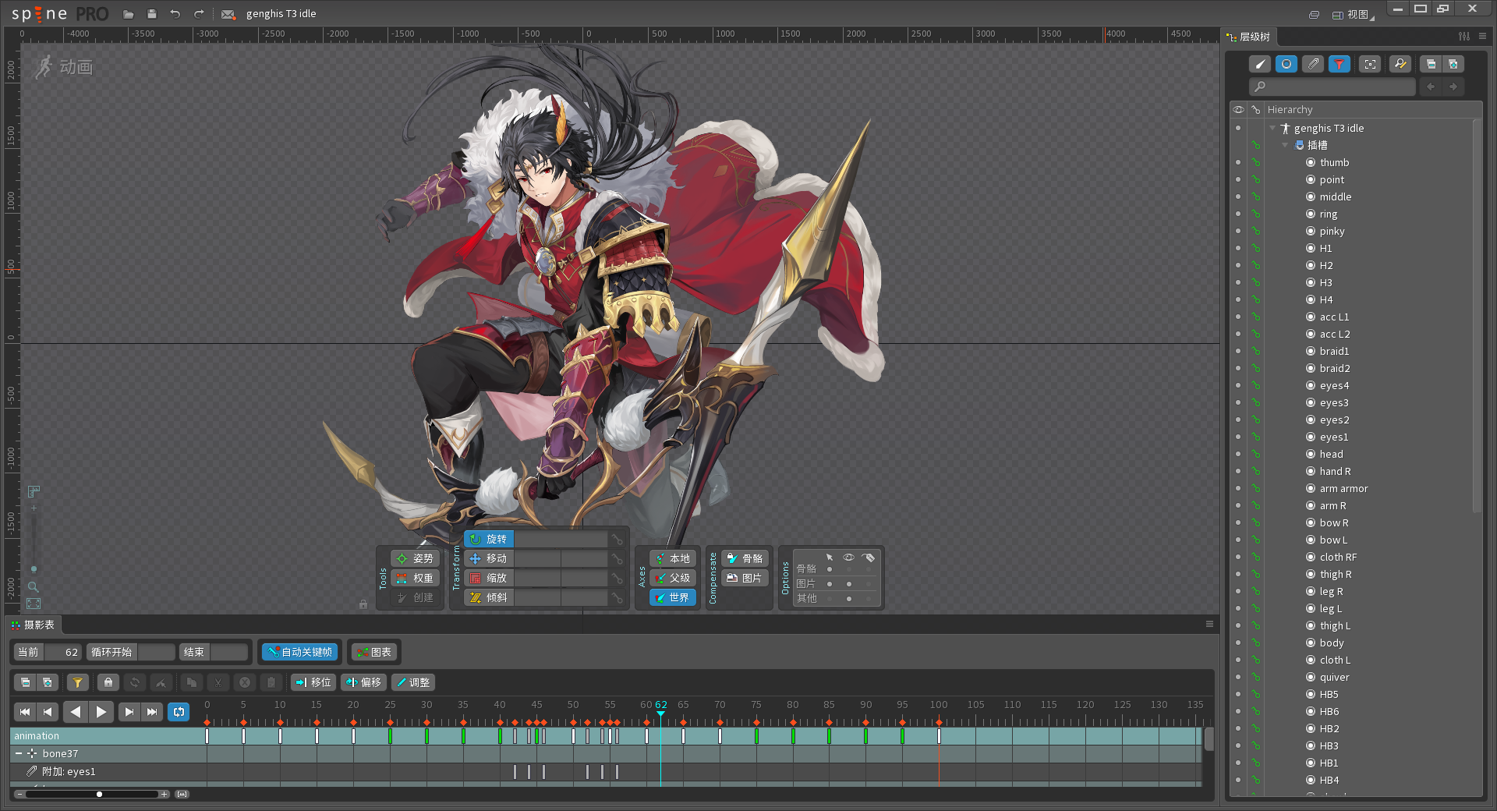The image size is (1497, 811).
Task: Click the undo arrow in title bar
Action: [175, 14]
